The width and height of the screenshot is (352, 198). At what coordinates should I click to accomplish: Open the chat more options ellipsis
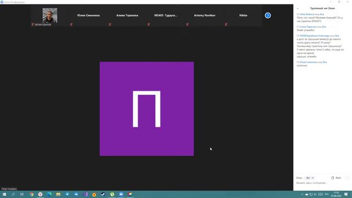pos(347,178)
